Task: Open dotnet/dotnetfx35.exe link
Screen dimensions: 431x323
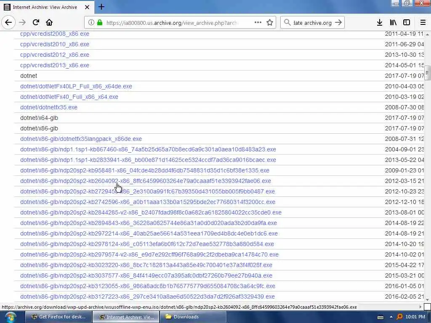Action: click(49, 107)
